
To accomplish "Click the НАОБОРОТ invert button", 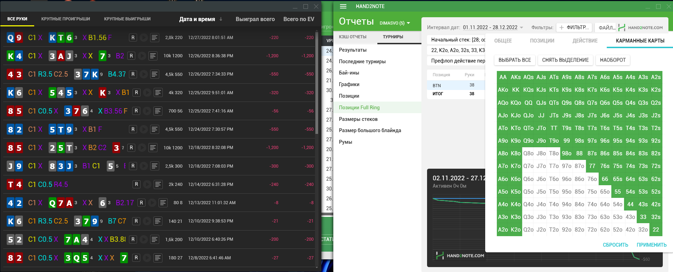I will pos(613,60).
